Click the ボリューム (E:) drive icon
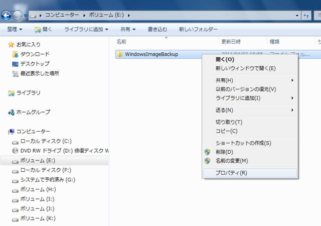 click(15, 161)
